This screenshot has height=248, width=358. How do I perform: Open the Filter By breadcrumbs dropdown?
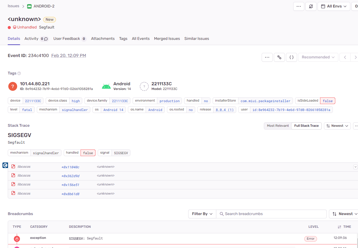[x=202, y=214]
